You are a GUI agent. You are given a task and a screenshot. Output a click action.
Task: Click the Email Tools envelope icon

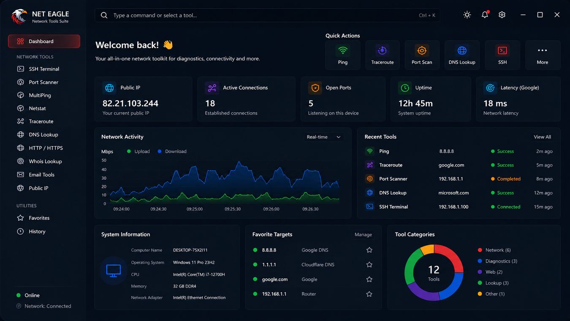click(20, 175)
